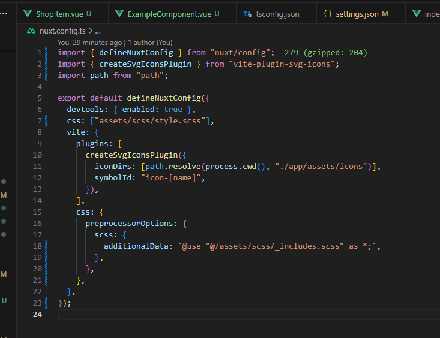440x338 pixels.
Task: Click empty line 24 in editor
Action: click(x=249, y=315)
